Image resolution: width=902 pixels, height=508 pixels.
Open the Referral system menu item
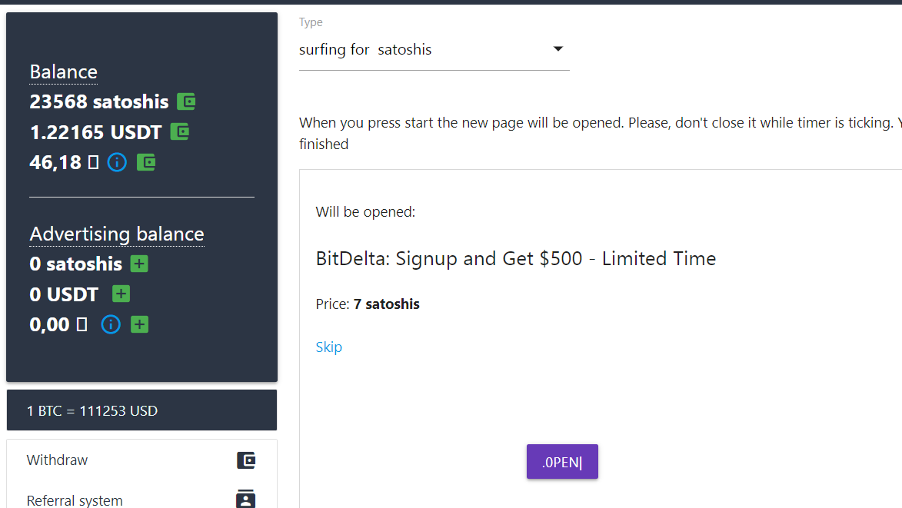click(x=141, y=498)
